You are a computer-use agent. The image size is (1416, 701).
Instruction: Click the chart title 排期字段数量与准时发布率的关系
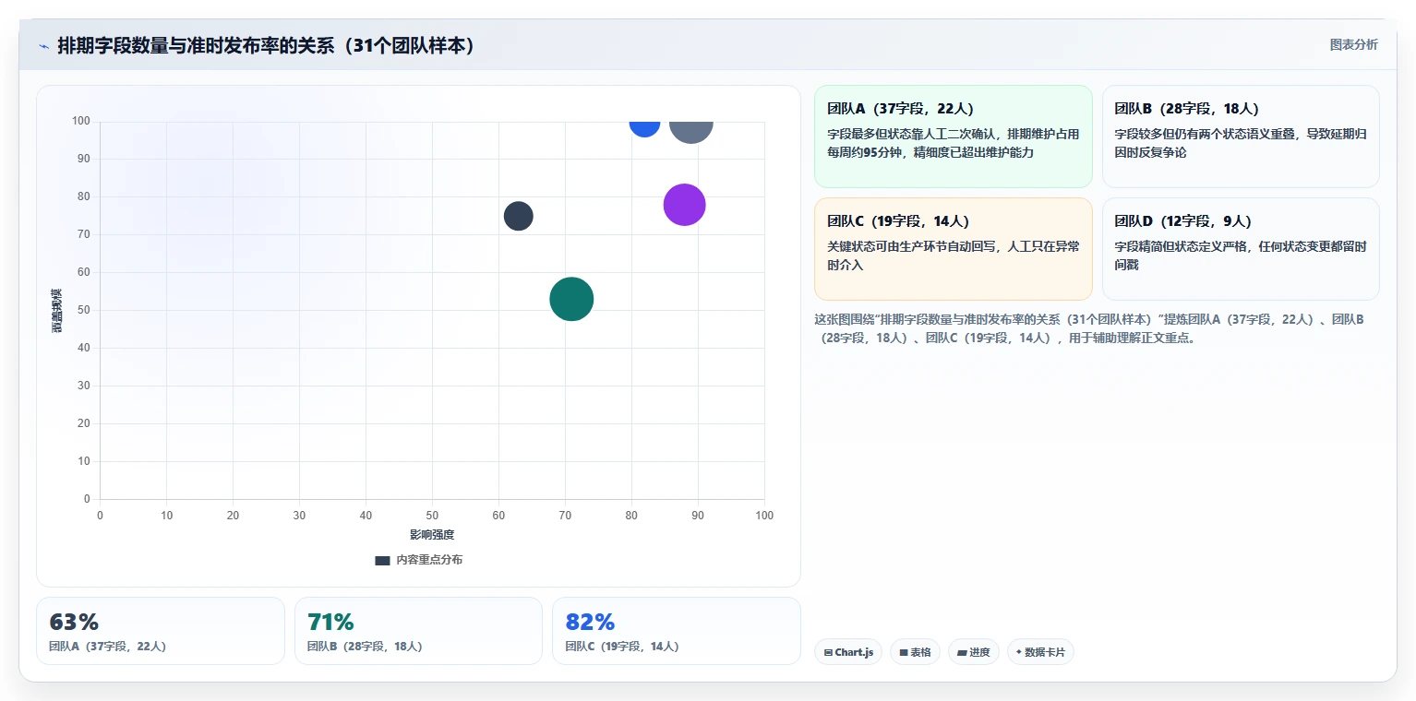click(x=266, y=45)
